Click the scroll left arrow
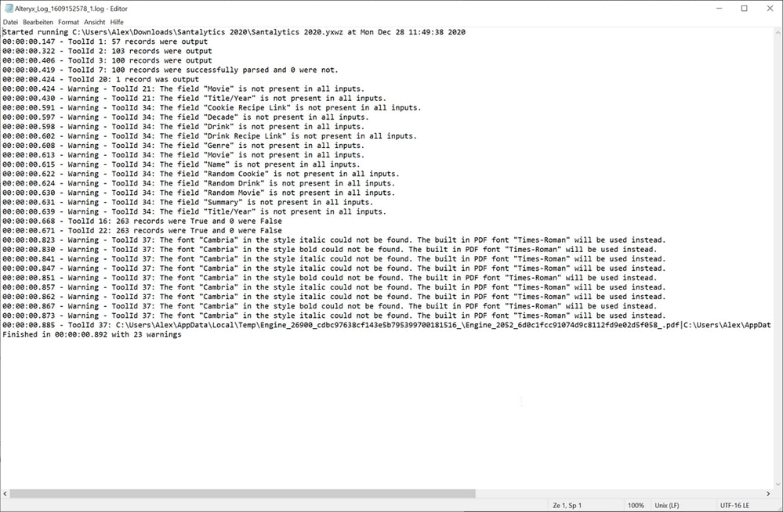The image size is (783, 512). (x=5, y=494)
